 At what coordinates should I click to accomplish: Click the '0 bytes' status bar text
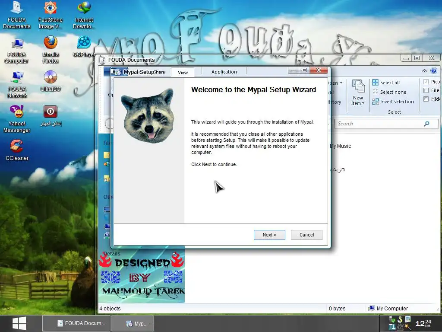click(337, 309)
